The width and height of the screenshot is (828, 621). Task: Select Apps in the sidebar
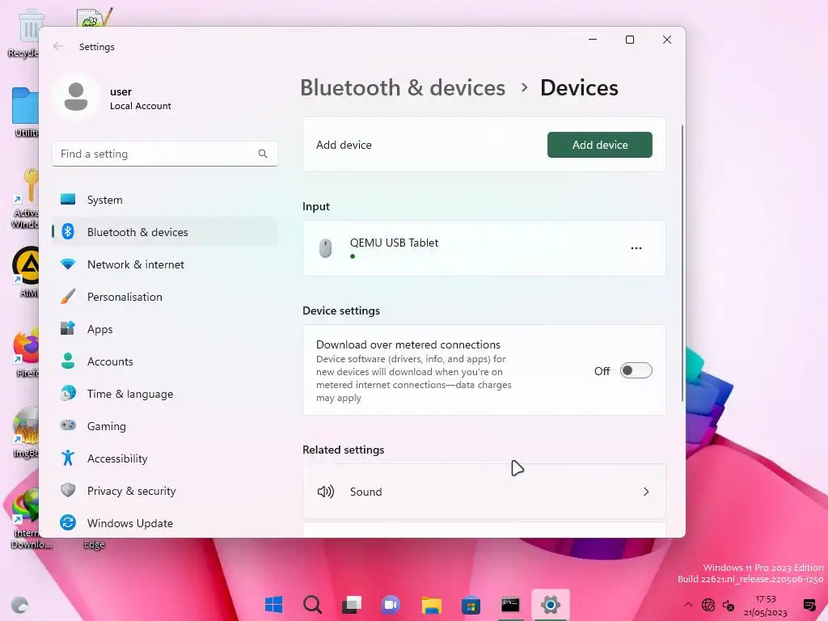(x=165, y=328)
